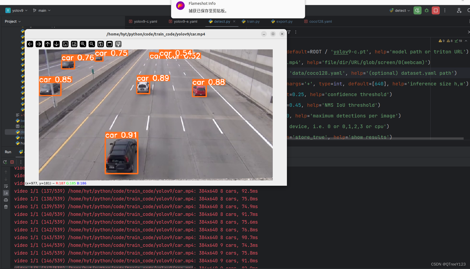Viewport: 470px width, 269px height.
Task: Open the yolov9 project dropdown
Action: 16,10
